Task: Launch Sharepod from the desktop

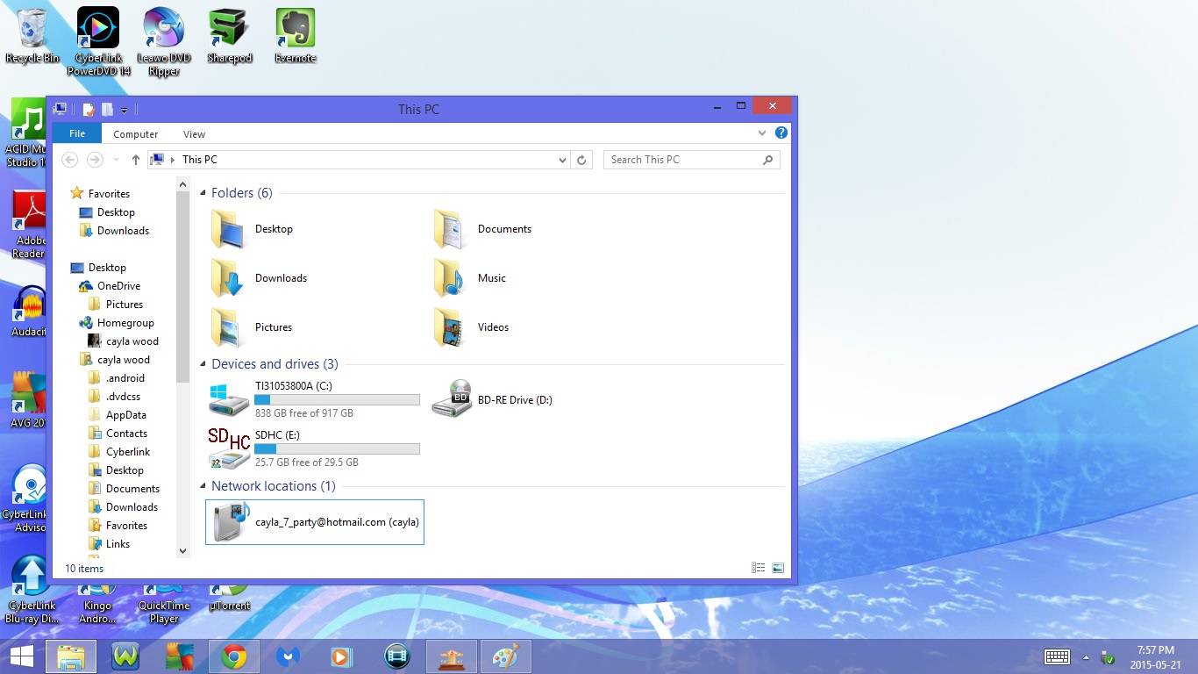Action: 230,36
